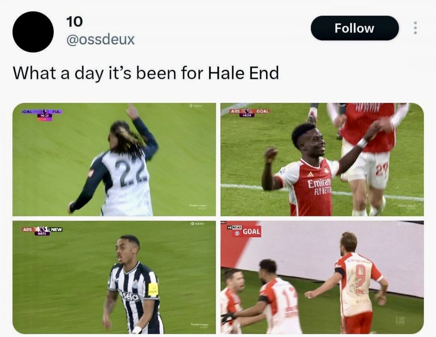Screen dimensions: 436x337
Task: Open the photo of player number 22
Action: point(114,160)
